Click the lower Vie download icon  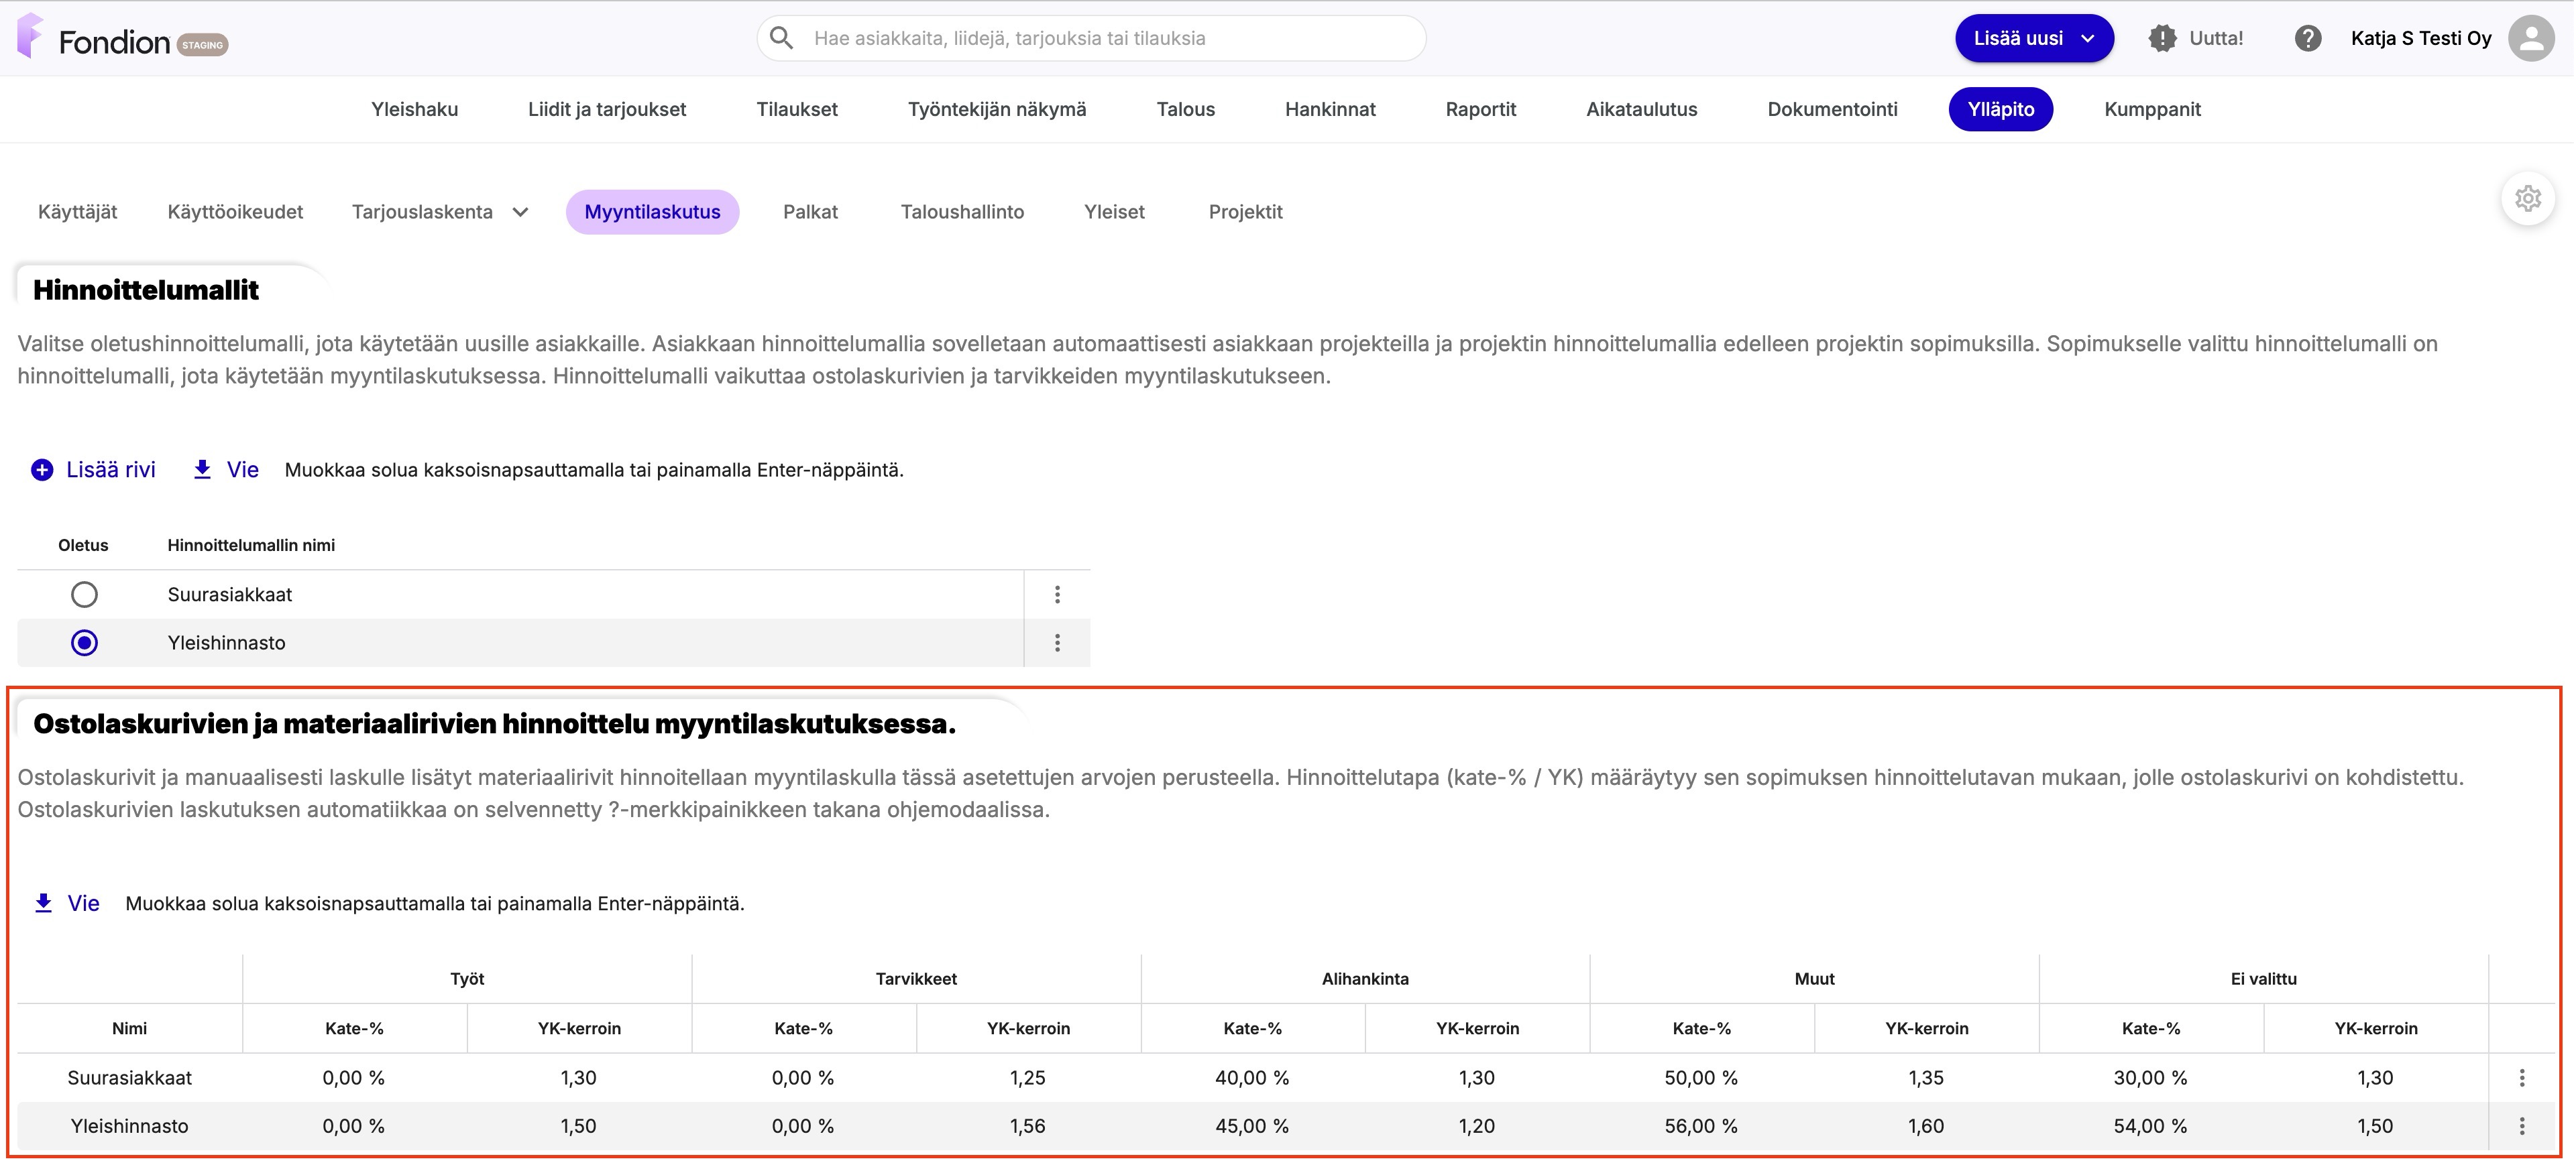[x=43, y=902]
